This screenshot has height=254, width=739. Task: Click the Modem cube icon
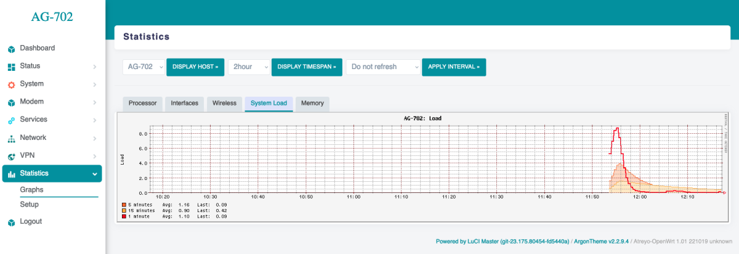11,102
